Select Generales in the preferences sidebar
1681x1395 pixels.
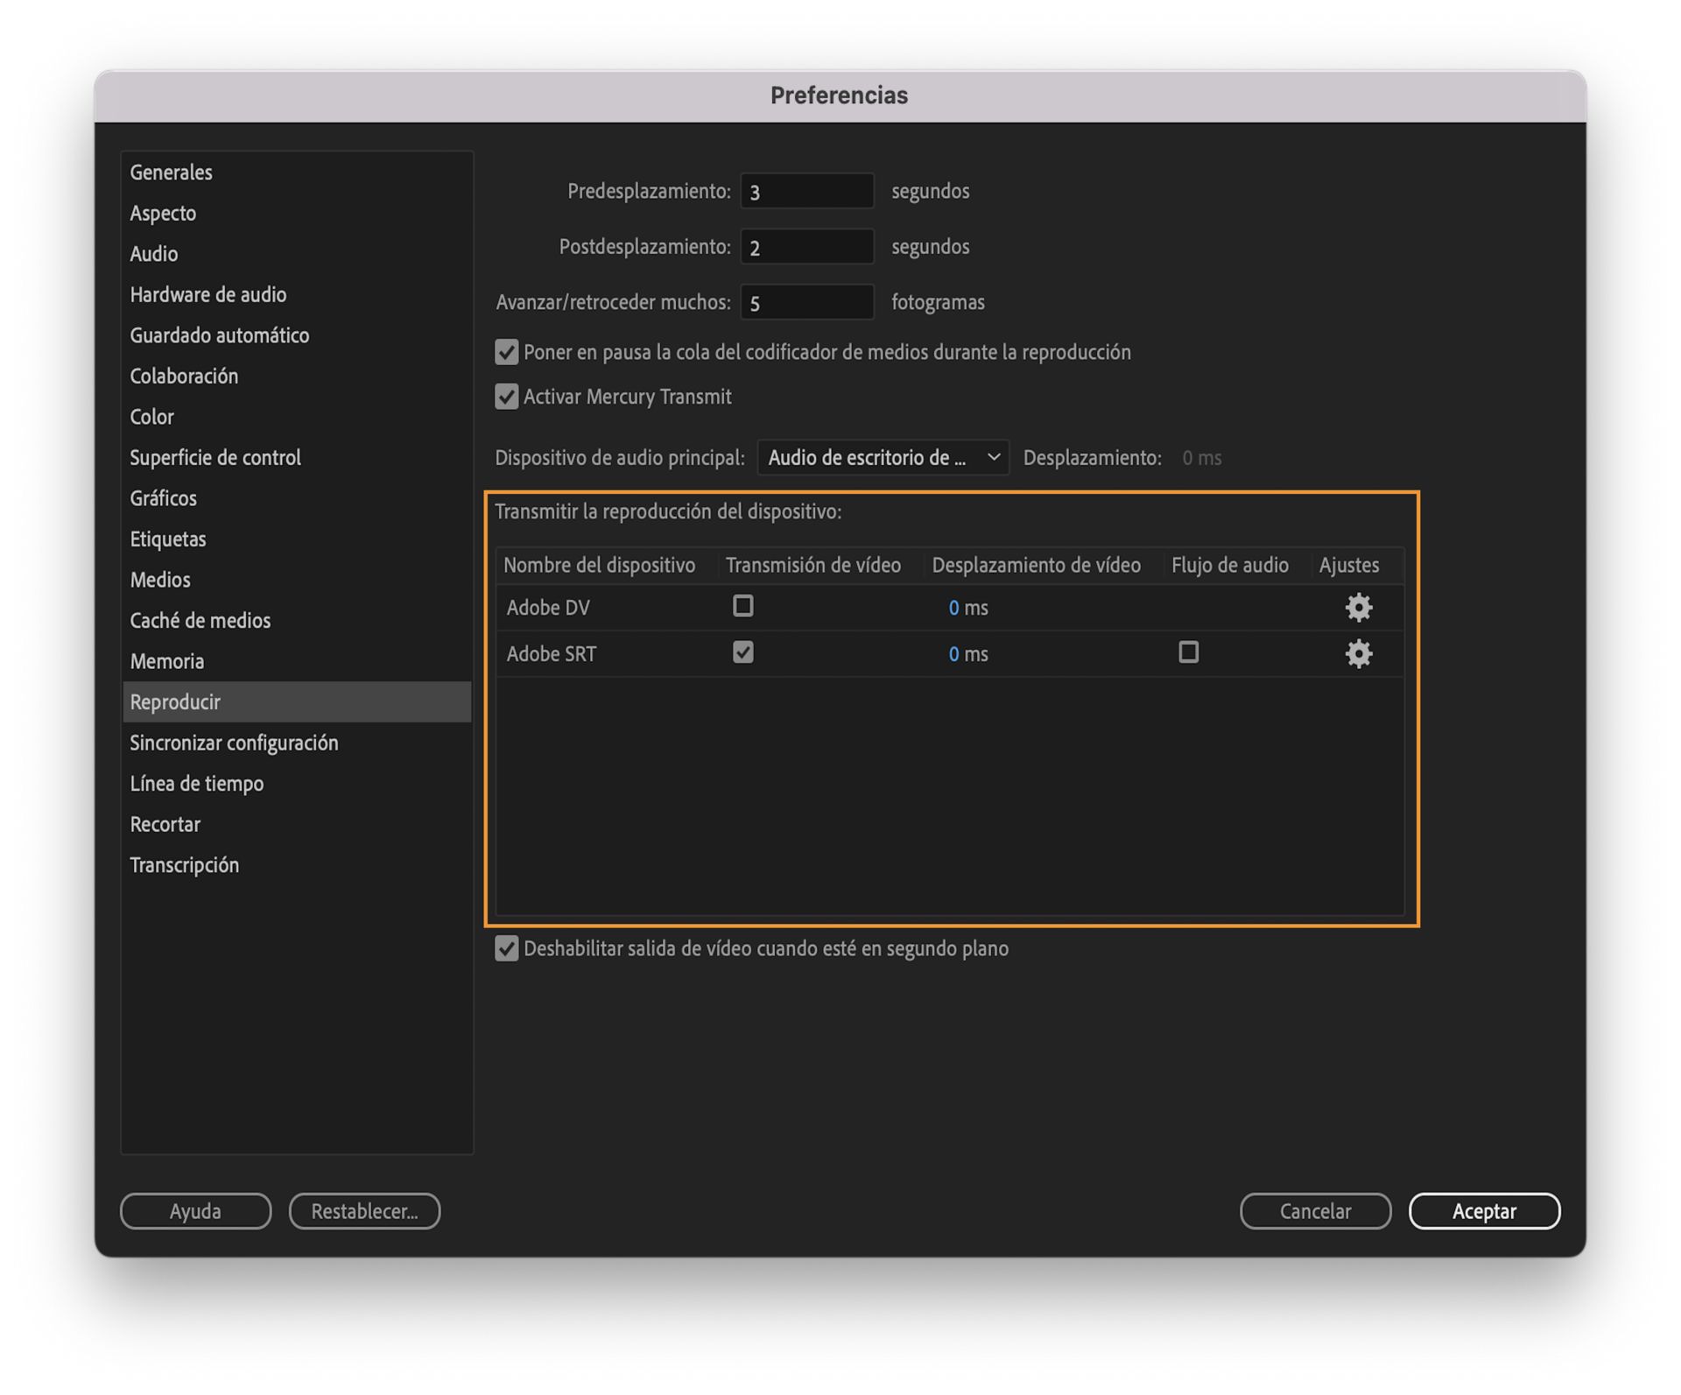point(171,173)
